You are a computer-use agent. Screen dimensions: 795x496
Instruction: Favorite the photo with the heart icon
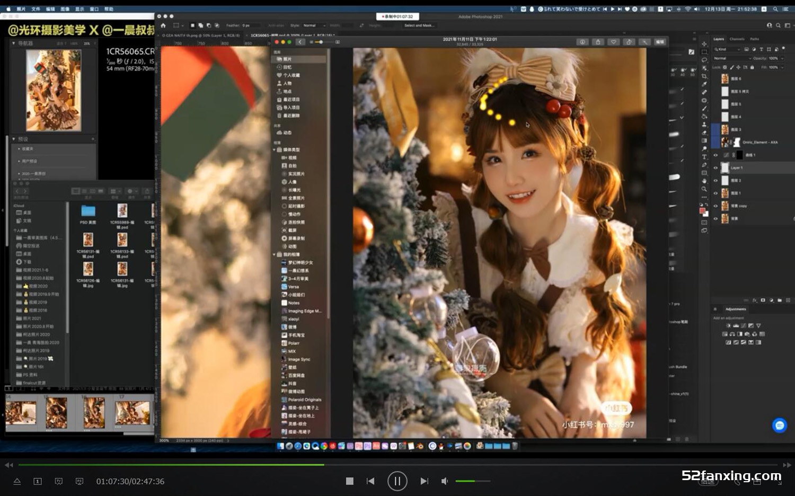613,42
